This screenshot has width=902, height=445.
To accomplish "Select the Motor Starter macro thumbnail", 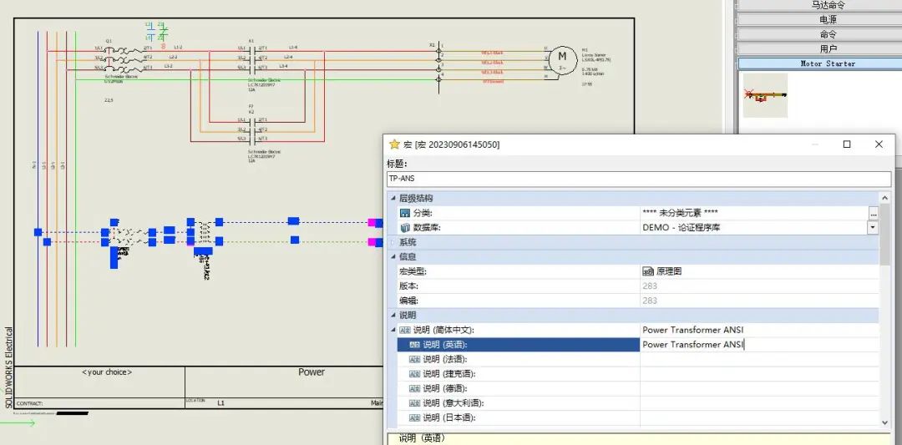I will click(764, 95).
